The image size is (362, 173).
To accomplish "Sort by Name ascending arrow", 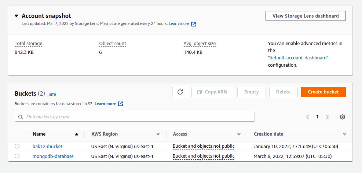I will pyautogui.click(x=76, y=134).
